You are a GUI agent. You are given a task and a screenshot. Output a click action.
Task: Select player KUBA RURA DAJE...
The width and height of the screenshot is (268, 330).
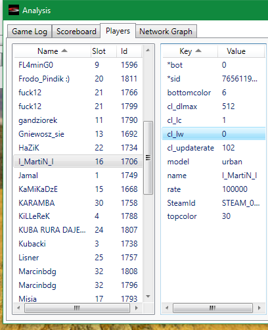pos(78,230)
